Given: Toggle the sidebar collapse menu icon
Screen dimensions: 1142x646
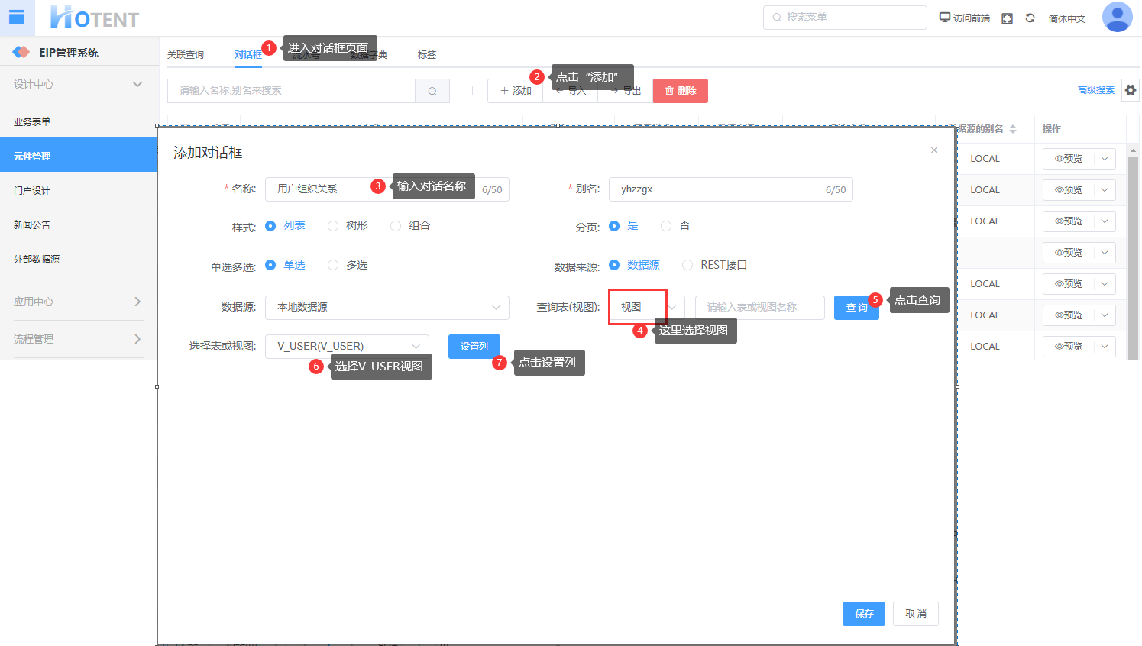Looking at the screenshot, I should 17,18.
